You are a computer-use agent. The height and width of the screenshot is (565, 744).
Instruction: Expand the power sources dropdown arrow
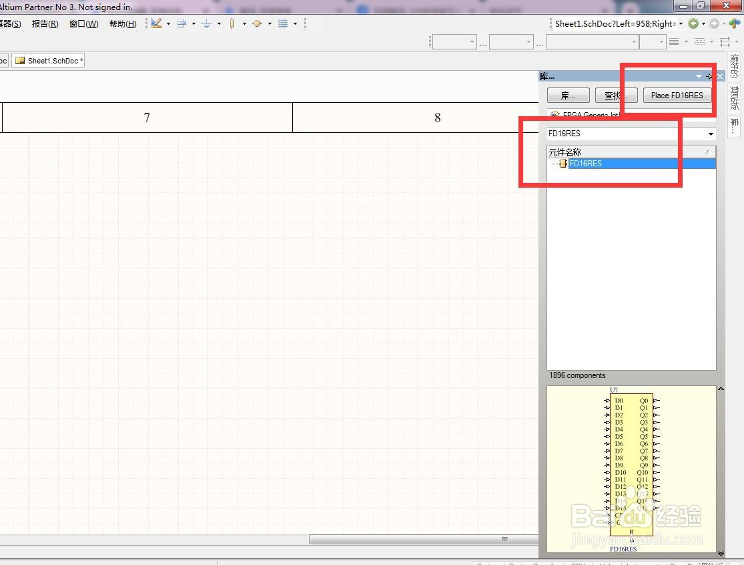point(219,24)
